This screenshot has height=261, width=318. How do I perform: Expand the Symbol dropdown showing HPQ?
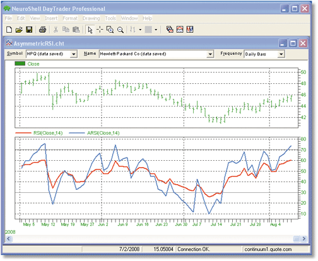click(73, 54)
